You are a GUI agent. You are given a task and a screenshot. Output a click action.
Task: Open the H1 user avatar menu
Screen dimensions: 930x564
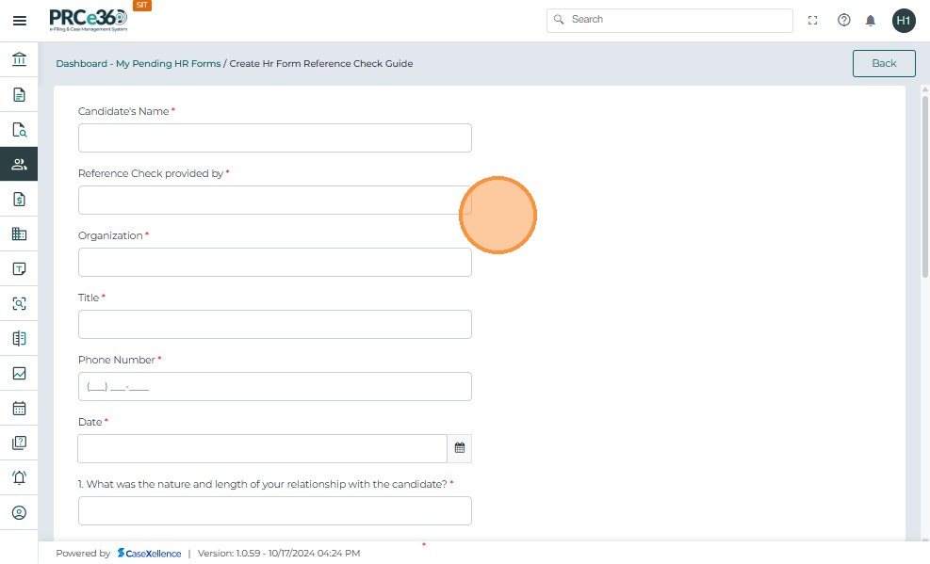[904, 21]
